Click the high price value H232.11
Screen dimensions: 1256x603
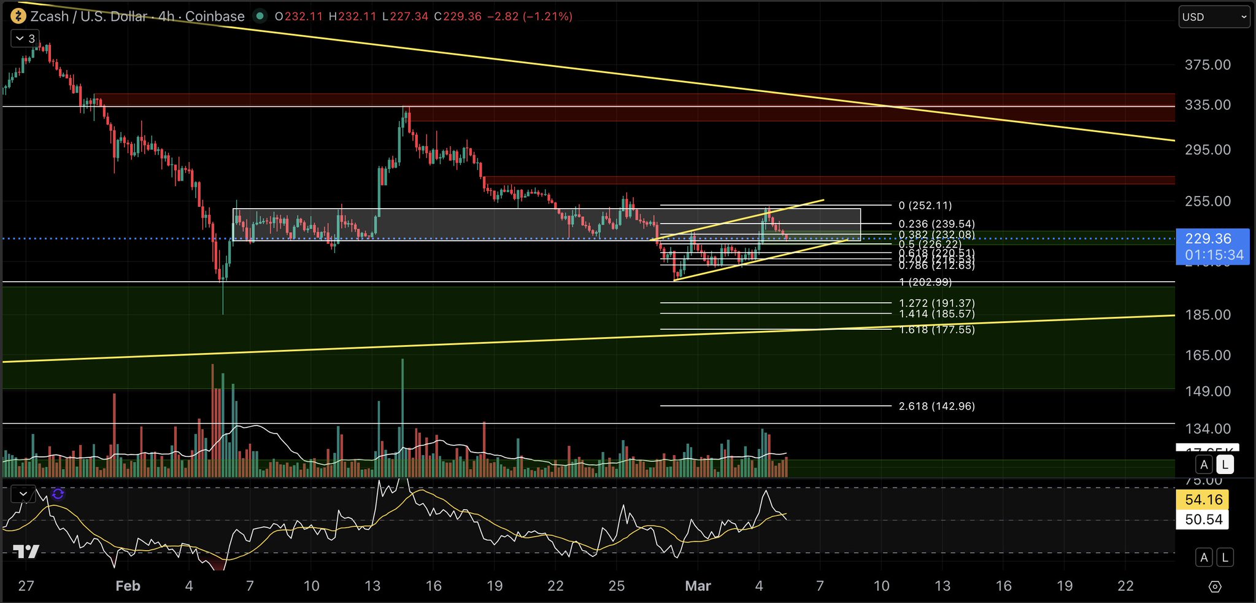pyautogui.click(x=352, y=17)
